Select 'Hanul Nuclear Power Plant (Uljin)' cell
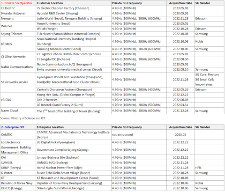This screenshot has height=192, width=225. pos(74,168)
